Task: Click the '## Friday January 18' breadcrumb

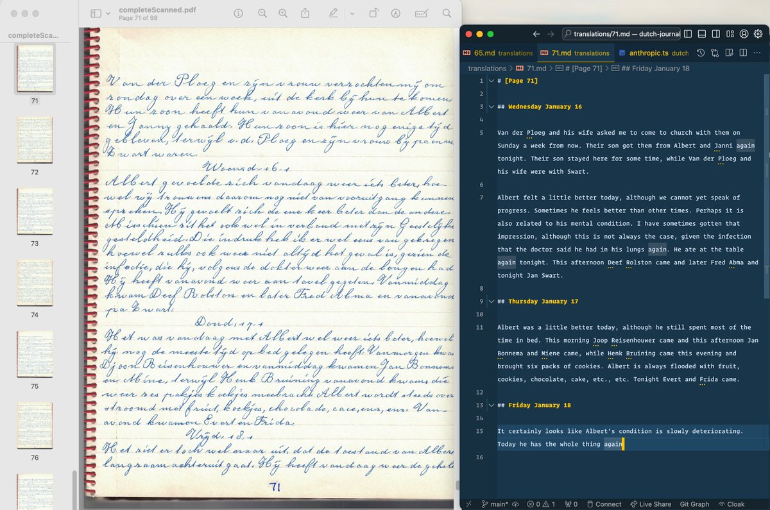Action: click(650, 68)
